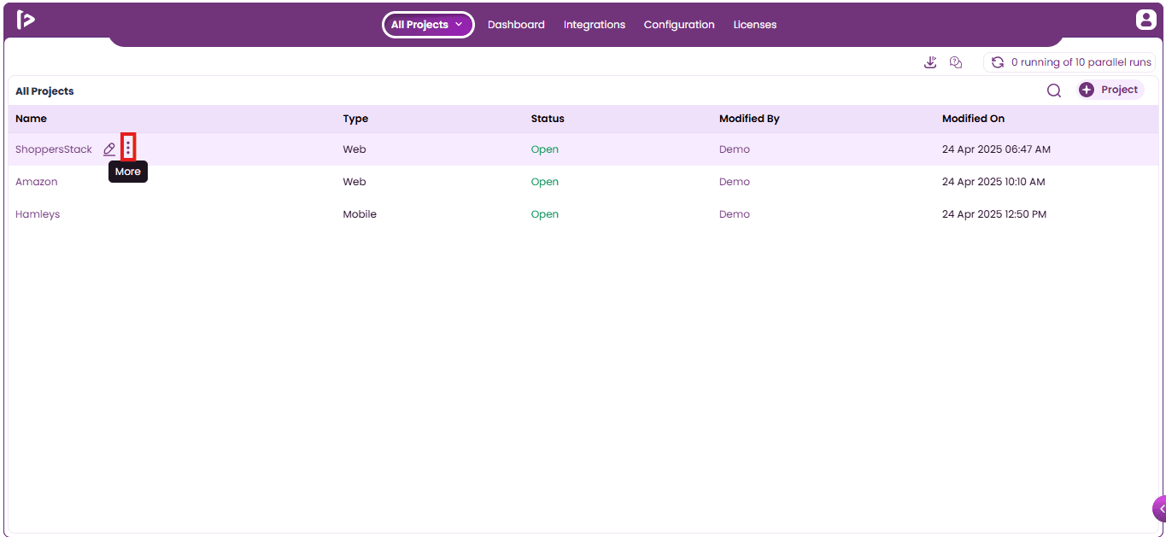Click Demo in the ShoppersStack row

(x=735, y=149)
